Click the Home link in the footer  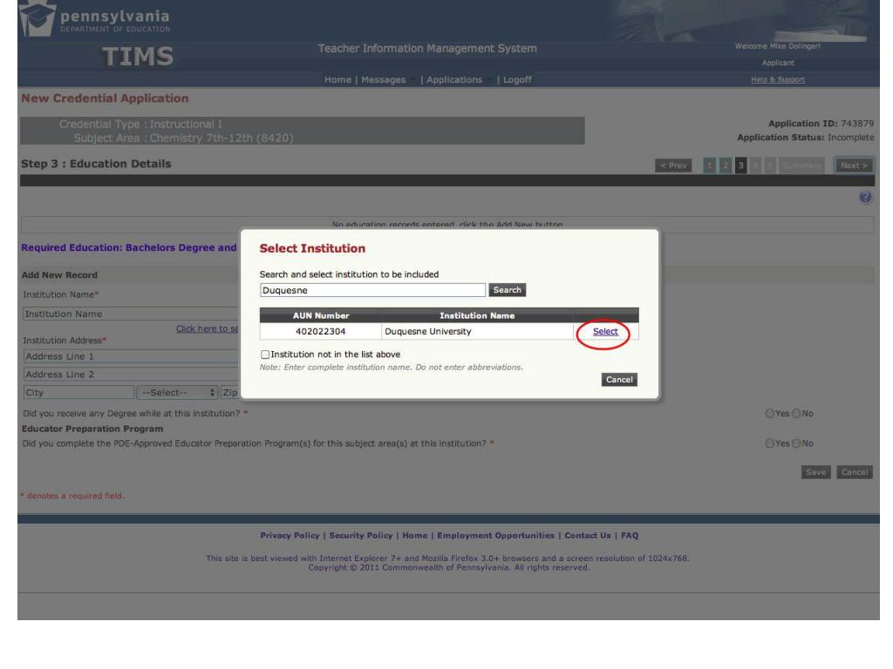click(x=414, y=536)
